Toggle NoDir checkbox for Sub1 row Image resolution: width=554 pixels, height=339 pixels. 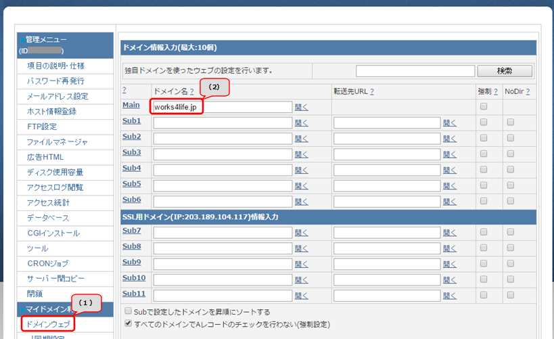[511, 122]
